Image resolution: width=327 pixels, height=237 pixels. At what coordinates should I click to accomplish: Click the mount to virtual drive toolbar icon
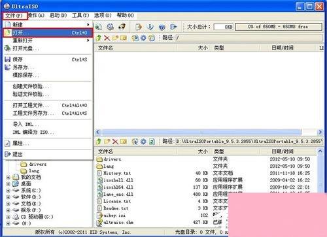point(110,27)
